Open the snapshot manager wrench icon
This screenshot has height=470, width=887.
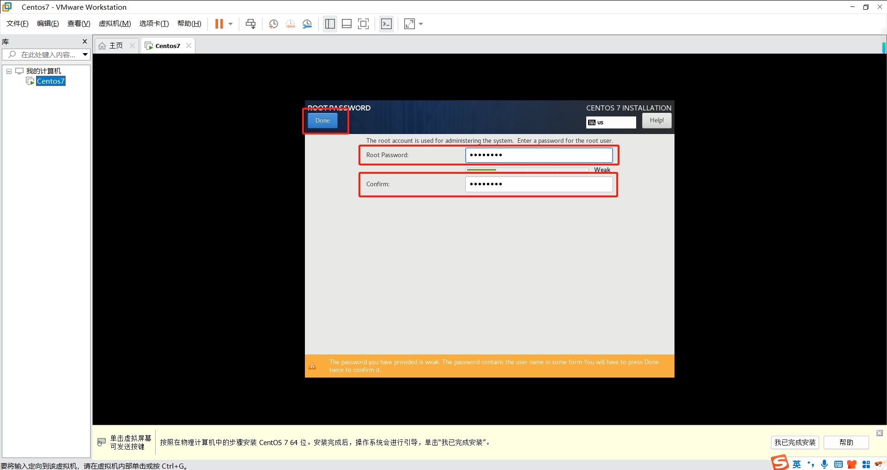pyautogui.click(x=307, y=24)
